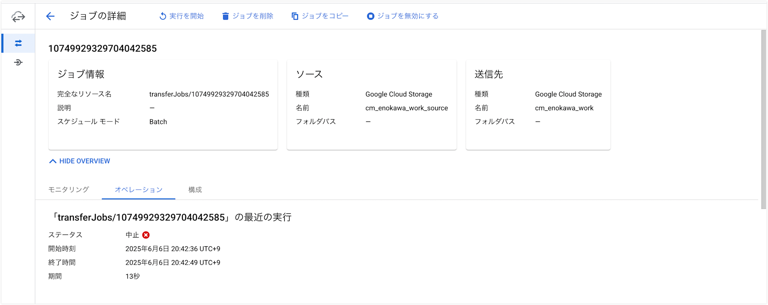
Task: Go back using the left arrow
Action: click(50, 16)
